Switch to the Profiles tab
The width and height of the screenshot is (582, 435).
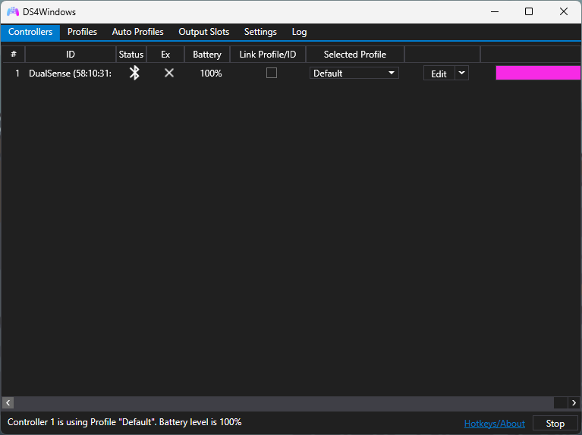82,32
